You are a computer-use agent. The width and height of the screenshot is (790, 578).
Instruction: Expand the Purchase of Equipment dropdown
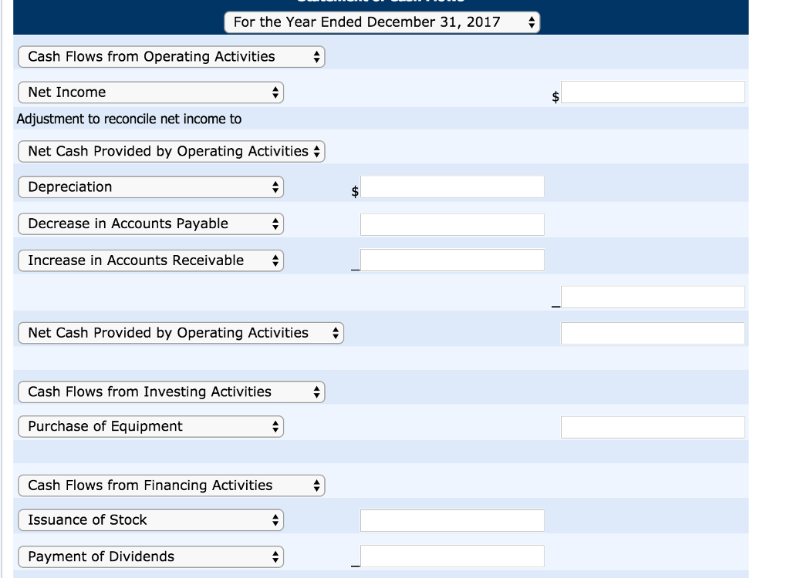(x=150, y=427)
